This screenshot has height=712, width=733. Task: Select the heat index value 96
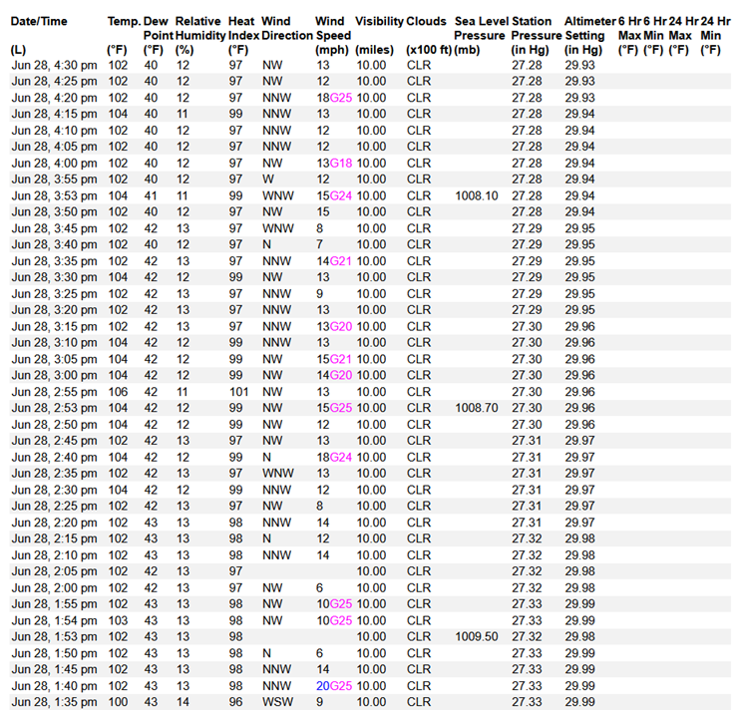coord(236,701)
